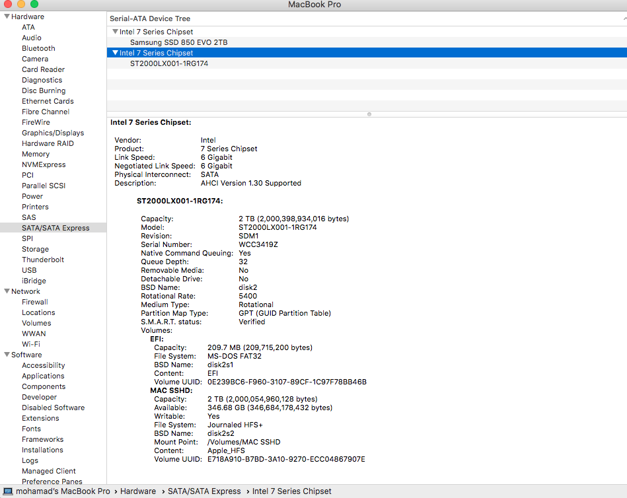Open Fibre Channel section
627x498 pixels.
pyautogui.click(x=46, y=112)
